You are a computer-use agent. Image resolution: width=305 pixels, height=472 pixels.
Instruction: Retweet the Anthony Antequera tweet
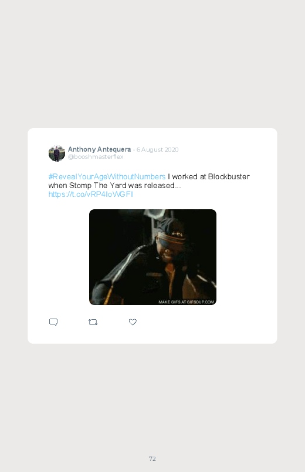pyautogui.click(x=93, y=322)
